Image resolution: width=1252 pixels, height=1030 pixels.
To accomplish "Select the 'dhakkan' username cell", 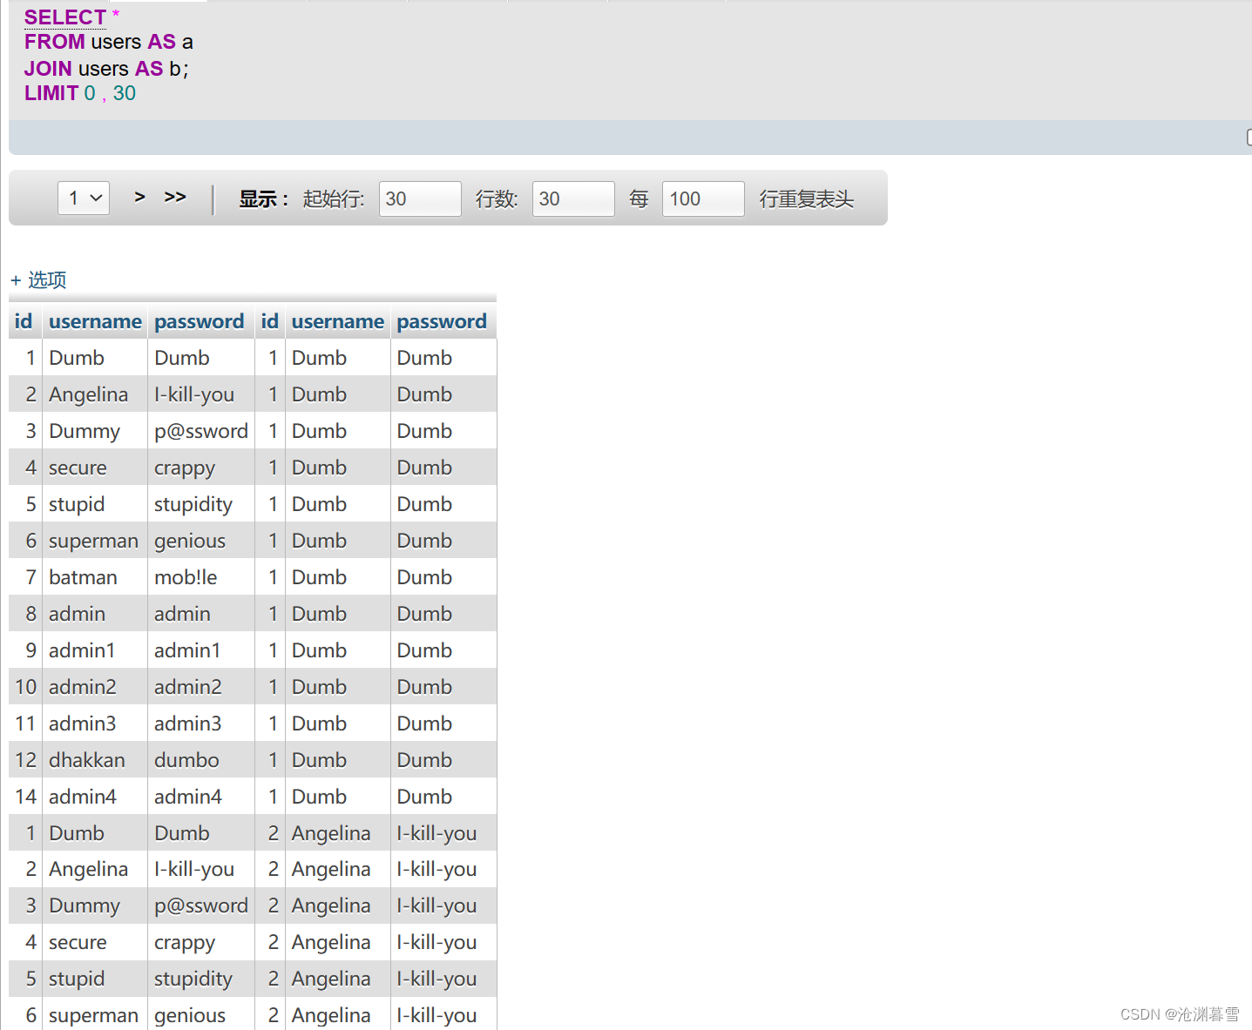I will 95,760.
